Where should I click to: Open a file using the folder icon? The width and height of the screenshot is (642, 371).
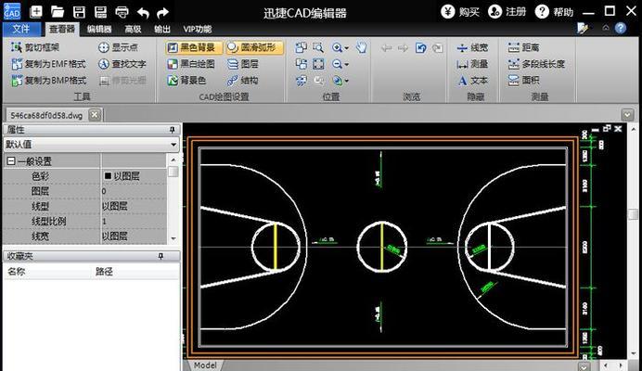[58, 12]
